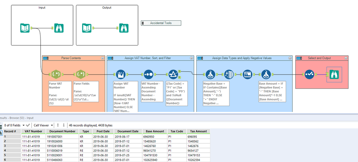Select the VAT Number - Ascending annotation
The height and width of the screenshot is (162, 358).
point(152,91)
